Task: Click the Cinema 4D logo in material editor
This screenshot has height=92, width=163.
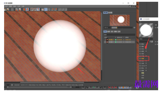Action: coord(141,19)
